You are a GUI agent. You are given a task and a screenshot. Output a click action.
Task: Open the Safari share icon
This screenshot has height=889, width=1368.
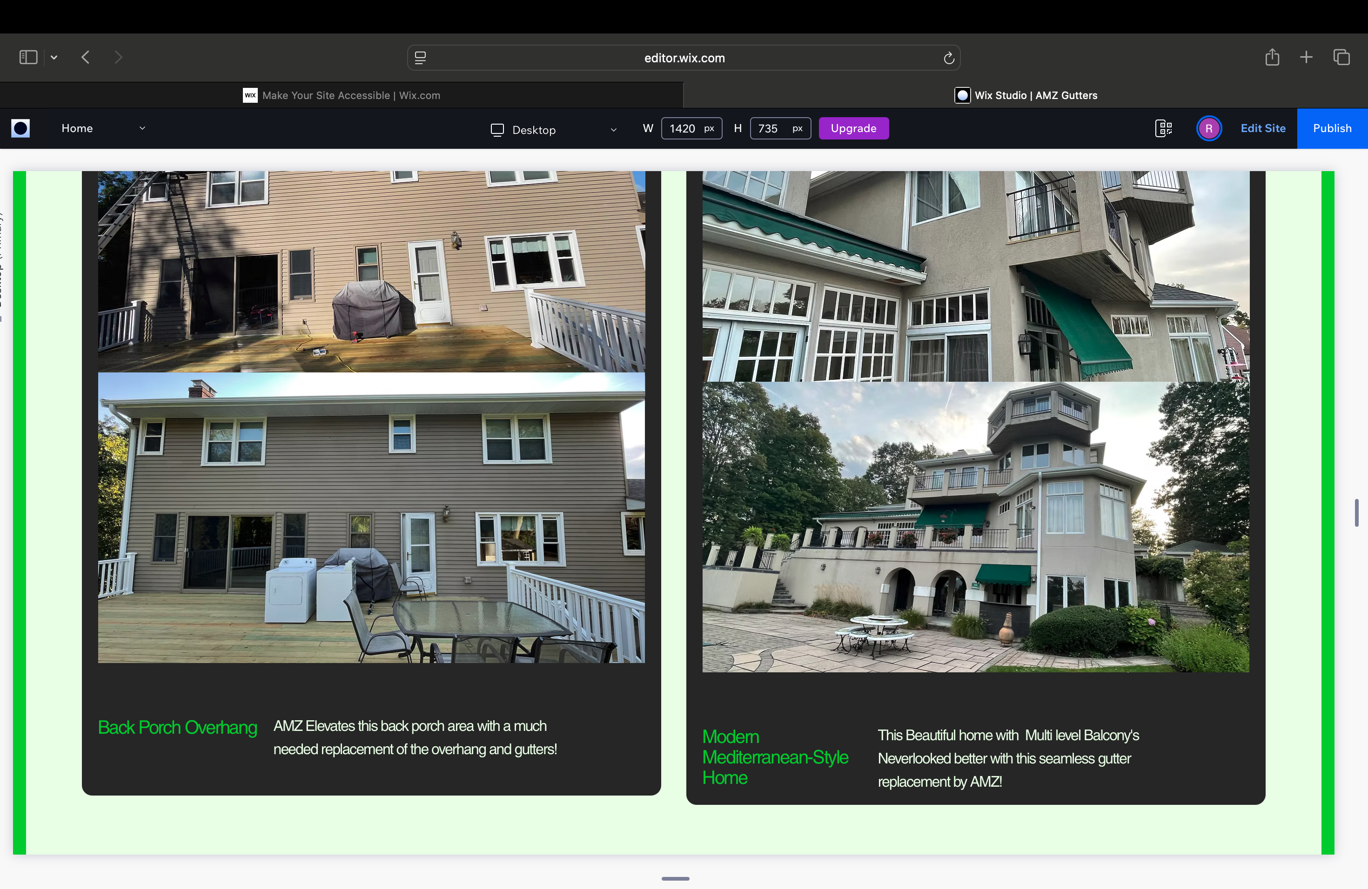(1272, 58)
